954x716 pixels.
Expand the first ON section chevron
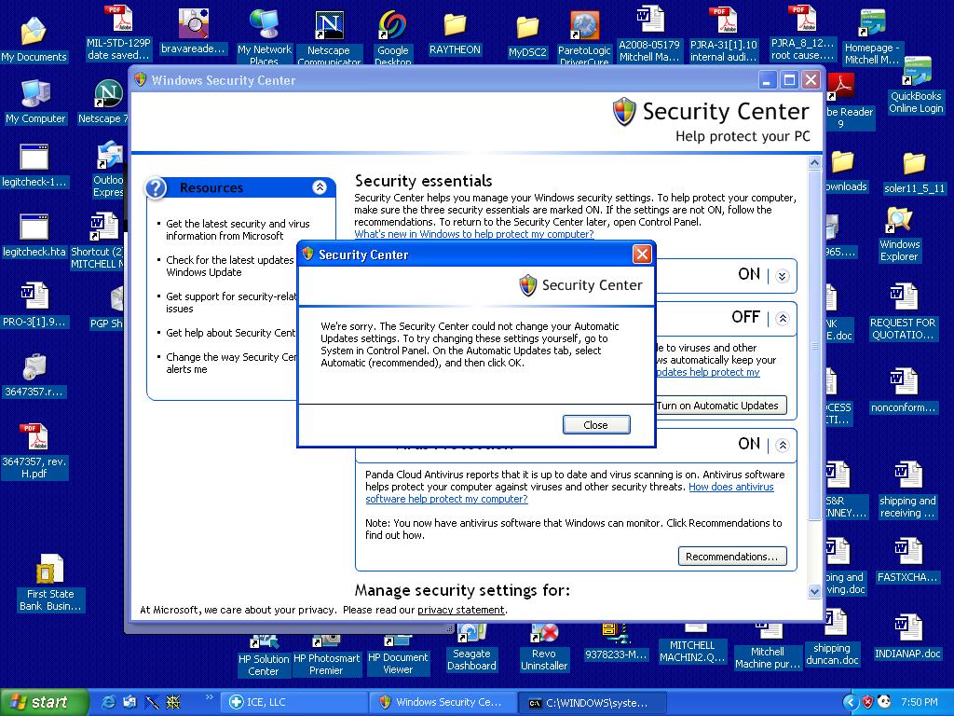783,276
